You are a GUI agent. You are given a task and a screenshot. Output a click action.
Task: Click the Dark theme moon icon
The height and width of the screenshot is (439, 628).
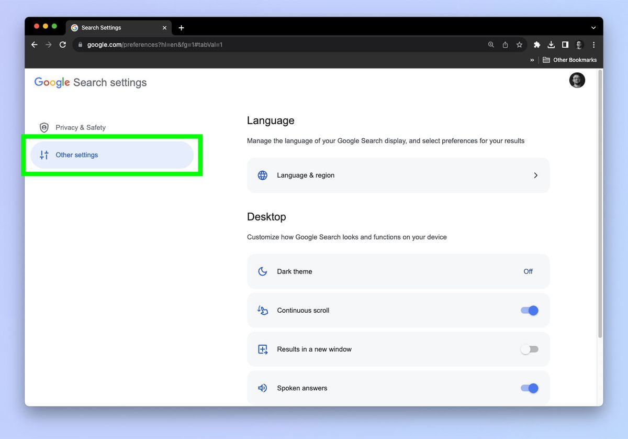262,271
